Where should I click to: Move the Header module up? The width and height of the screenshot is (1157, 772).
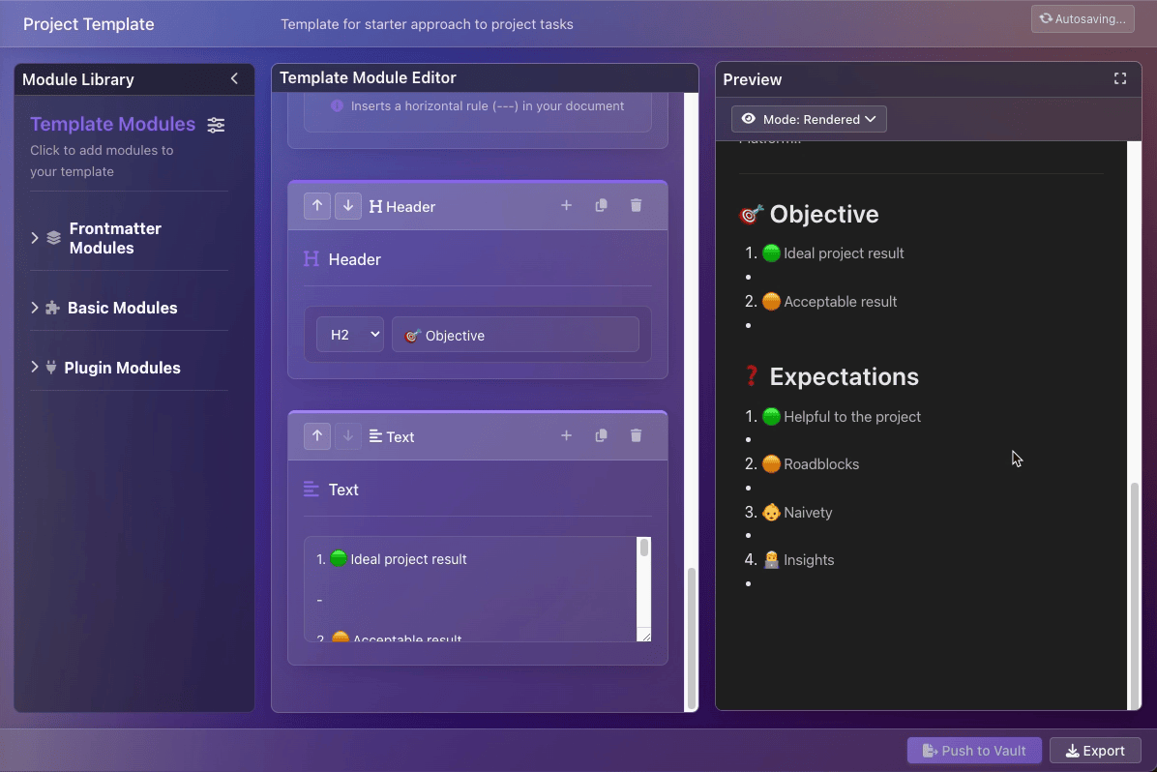coord(317,206)
